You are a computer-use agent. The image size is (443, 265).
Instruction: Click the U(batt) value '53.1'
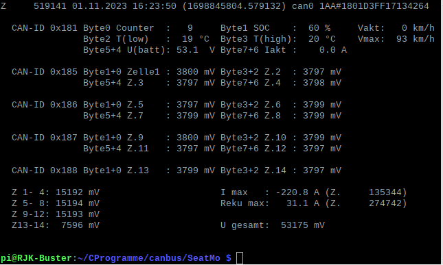click(x=188, y=50)
